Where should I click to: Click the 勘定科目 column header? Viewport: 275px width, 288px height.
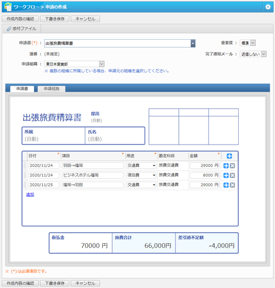[173, 156]
